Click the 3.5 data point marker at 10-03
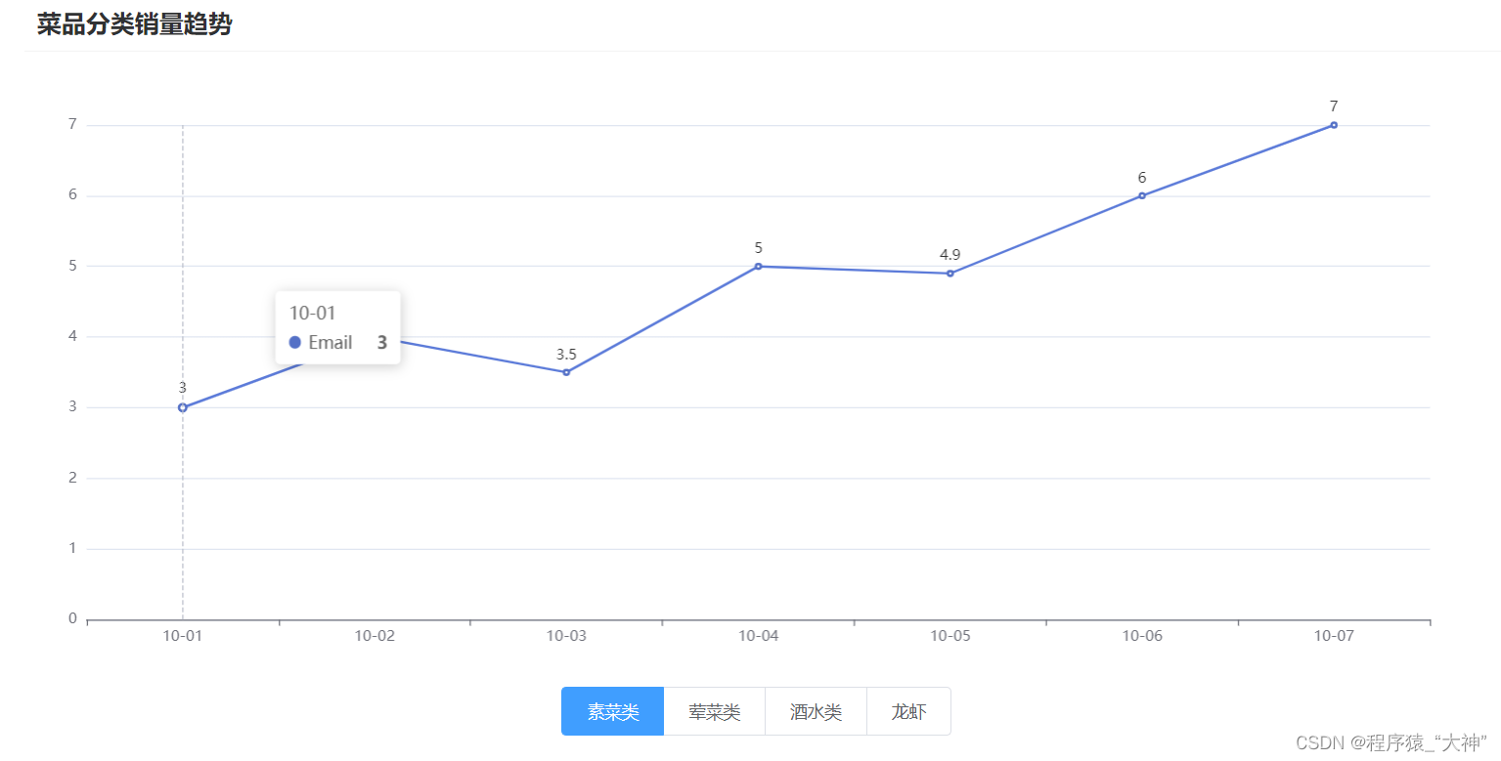This screenshot has width=1501, height=761. click(566, 372)
